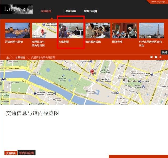Open the 参观攻略 menu
Image resolution: width=168 pixels, height=158 pixels.
71,11
